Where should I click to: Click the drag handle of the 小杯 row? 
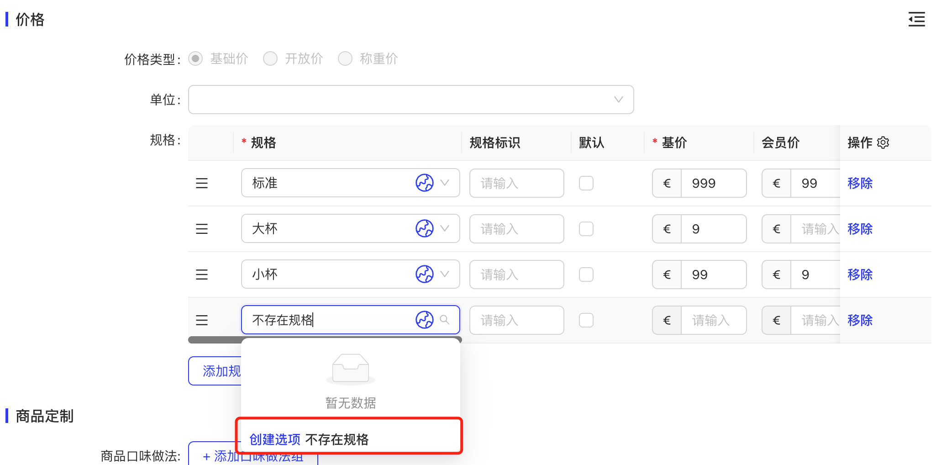(202, 275)
